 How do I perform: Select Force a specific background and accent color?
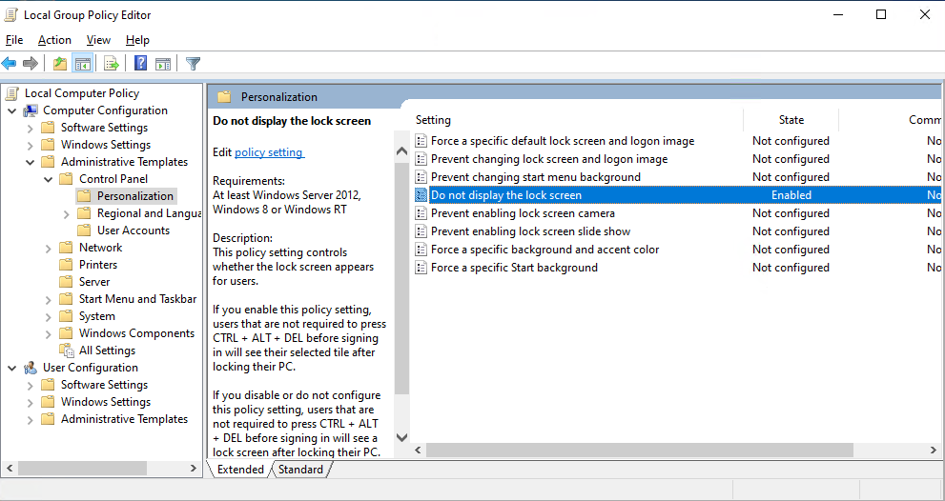click(544, 250)
